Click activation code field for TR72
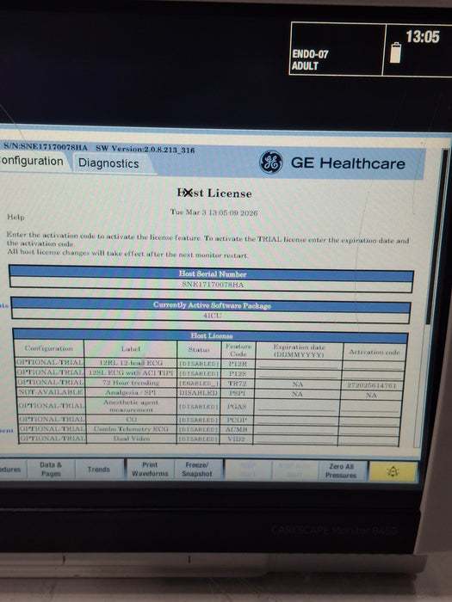Viewport: 452px width, 602px height. 372,385
